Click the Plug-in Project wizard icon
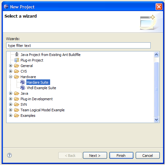165x165 pixels. tap(17, 60)
